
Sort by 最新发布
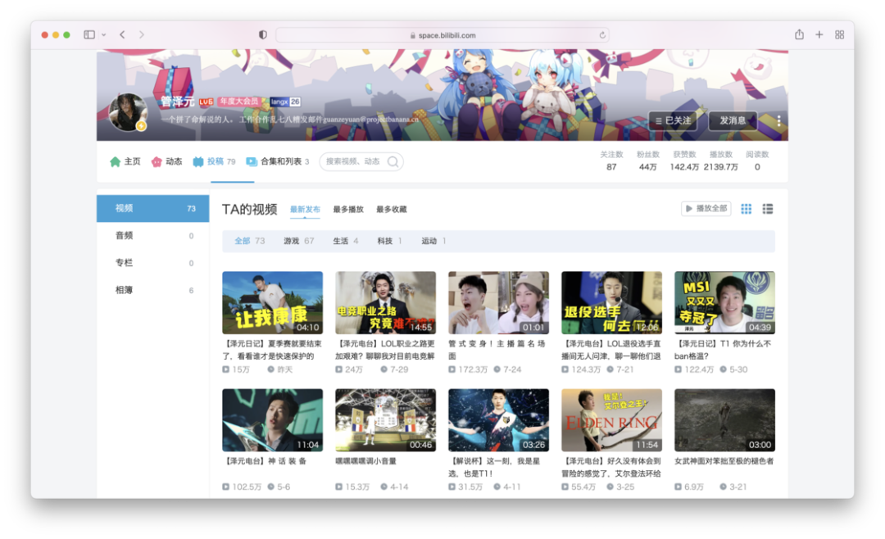(x=305, y=210)
